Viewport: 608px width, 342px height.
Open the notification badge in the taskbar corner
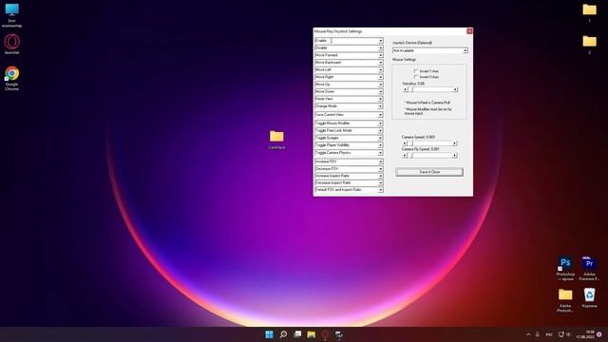pyautogui.click(x=599, y=334)
